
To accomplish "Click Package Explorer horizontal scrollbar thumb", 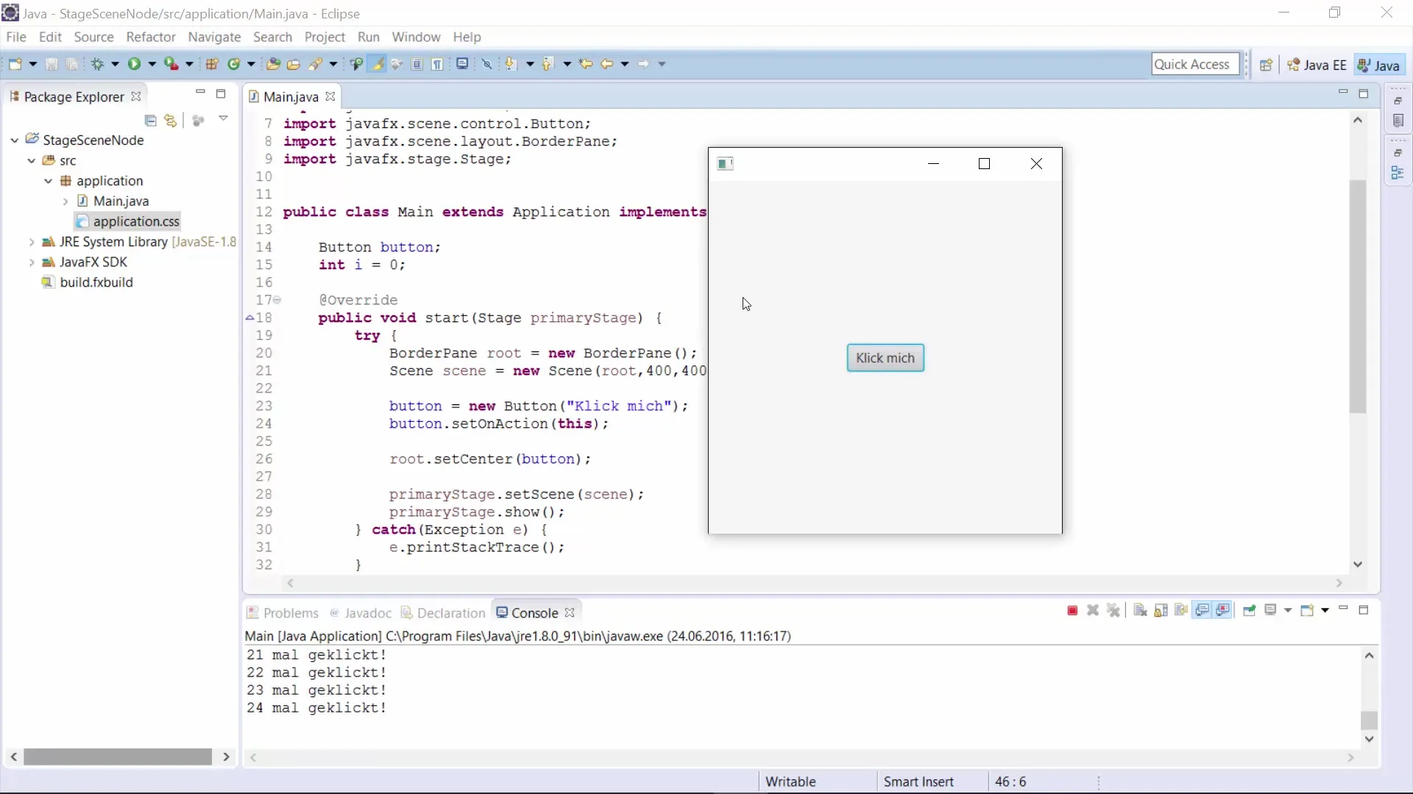I will click(x=118, y=757).
